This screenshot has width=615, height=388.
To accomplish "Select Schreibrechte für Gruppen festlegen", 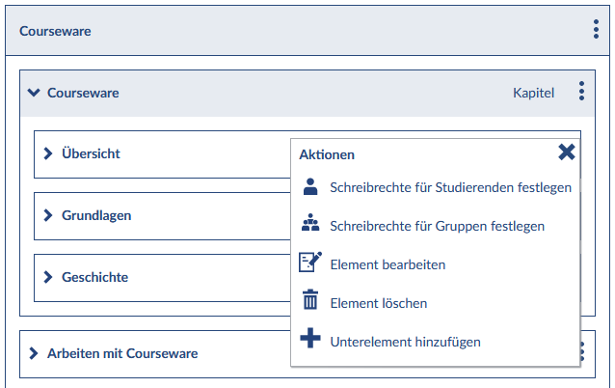I will (x=437, y=226).
